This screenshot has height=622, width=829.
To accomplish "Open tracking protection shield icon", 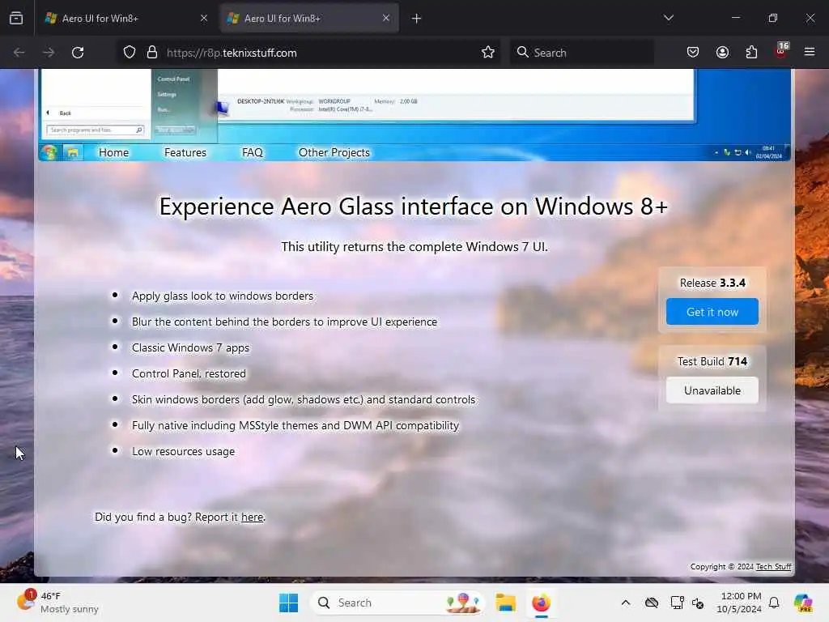I will pos(130,53).
